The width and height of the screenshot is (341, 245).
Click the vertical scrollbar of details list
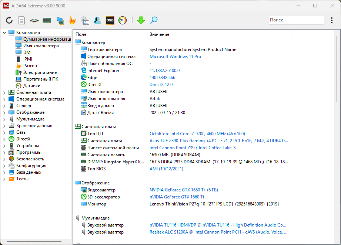[x=337, y=69]
